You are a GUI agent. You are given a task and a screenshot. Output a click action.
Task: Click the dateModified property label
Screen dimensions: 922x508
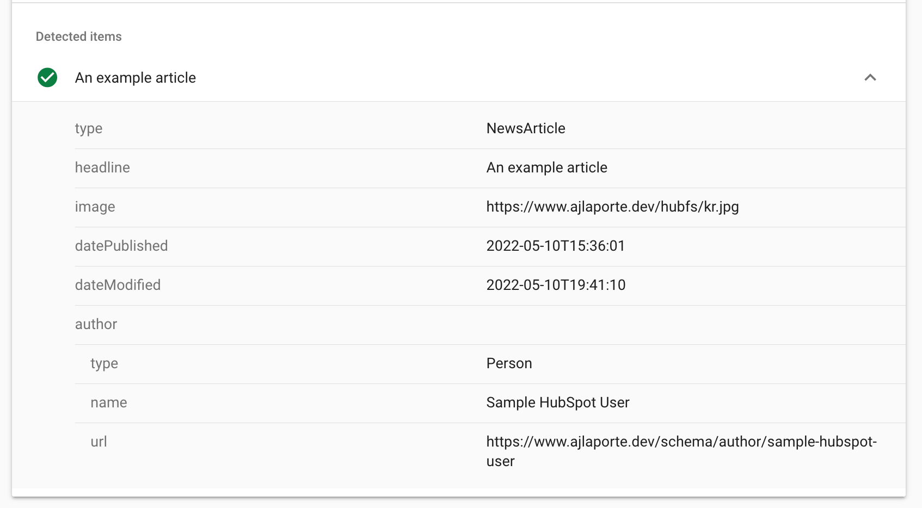[118, 285]
